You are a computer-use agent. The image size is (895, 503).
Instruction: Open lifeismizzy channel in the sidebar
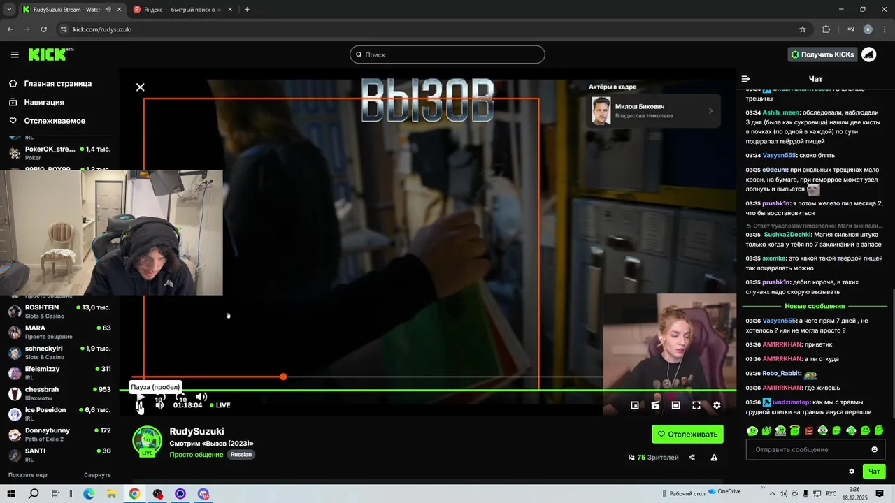(59, 373)
